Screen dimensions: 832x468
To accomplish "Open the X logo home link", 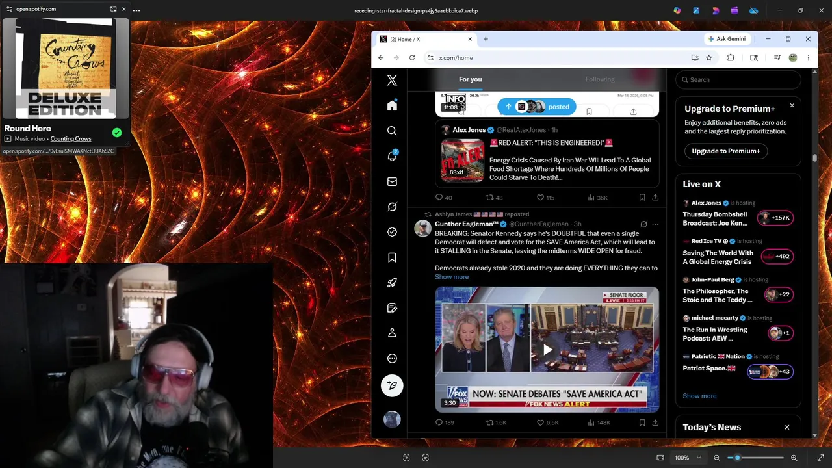I will click(392, 80).
